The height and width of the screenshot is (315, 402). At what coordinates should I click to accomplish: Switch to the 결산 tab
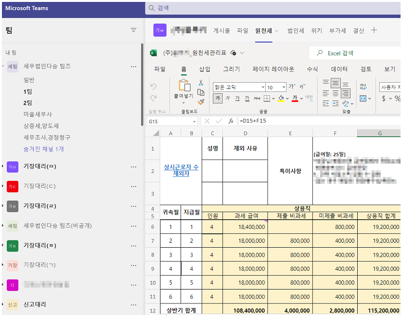click(x=358, y=31)
